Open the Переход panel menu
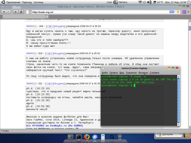 [27, 2]
